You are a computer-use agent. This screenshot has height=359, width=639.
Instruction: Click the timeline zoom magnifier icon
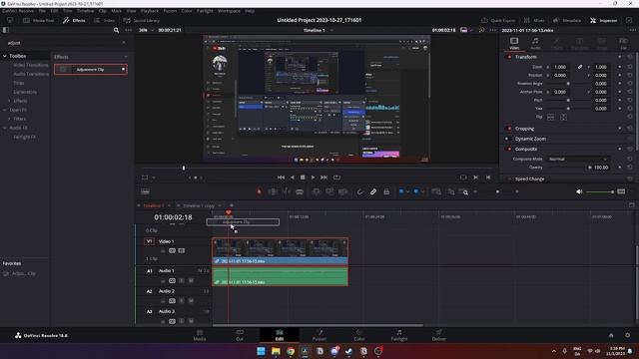click(465, 192)
